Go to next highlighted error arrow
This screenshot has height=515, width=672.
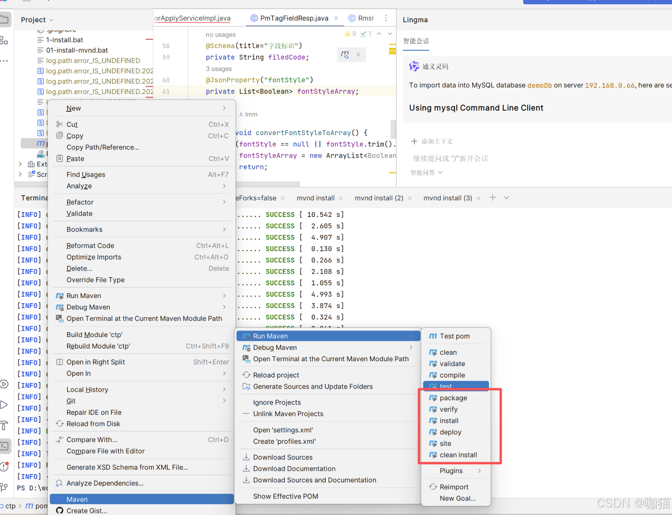coord(390,34)
